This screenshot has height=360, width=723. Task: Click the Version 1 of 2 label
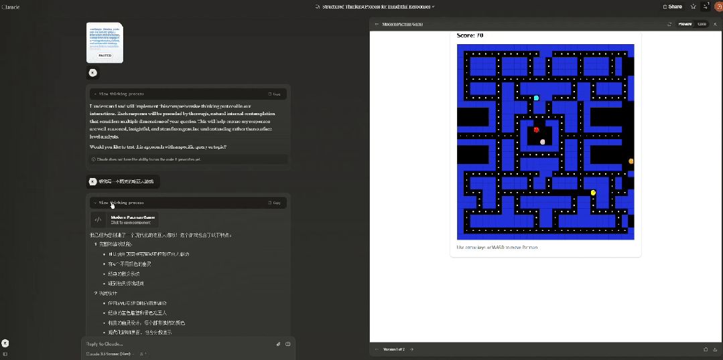(x=394, y=349)
